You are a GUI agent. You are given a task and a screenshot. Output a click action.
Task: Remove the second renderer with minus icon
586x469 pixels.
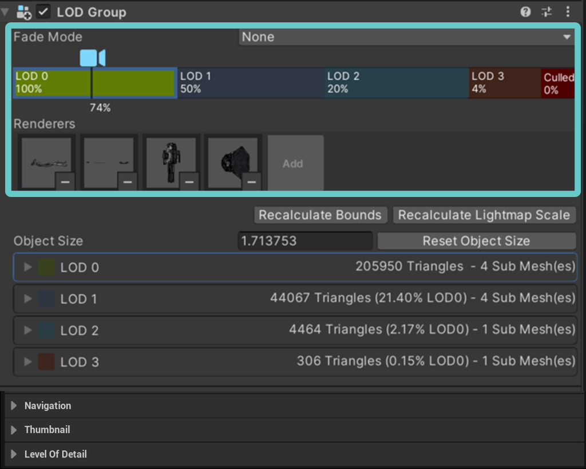coord(128,182)
